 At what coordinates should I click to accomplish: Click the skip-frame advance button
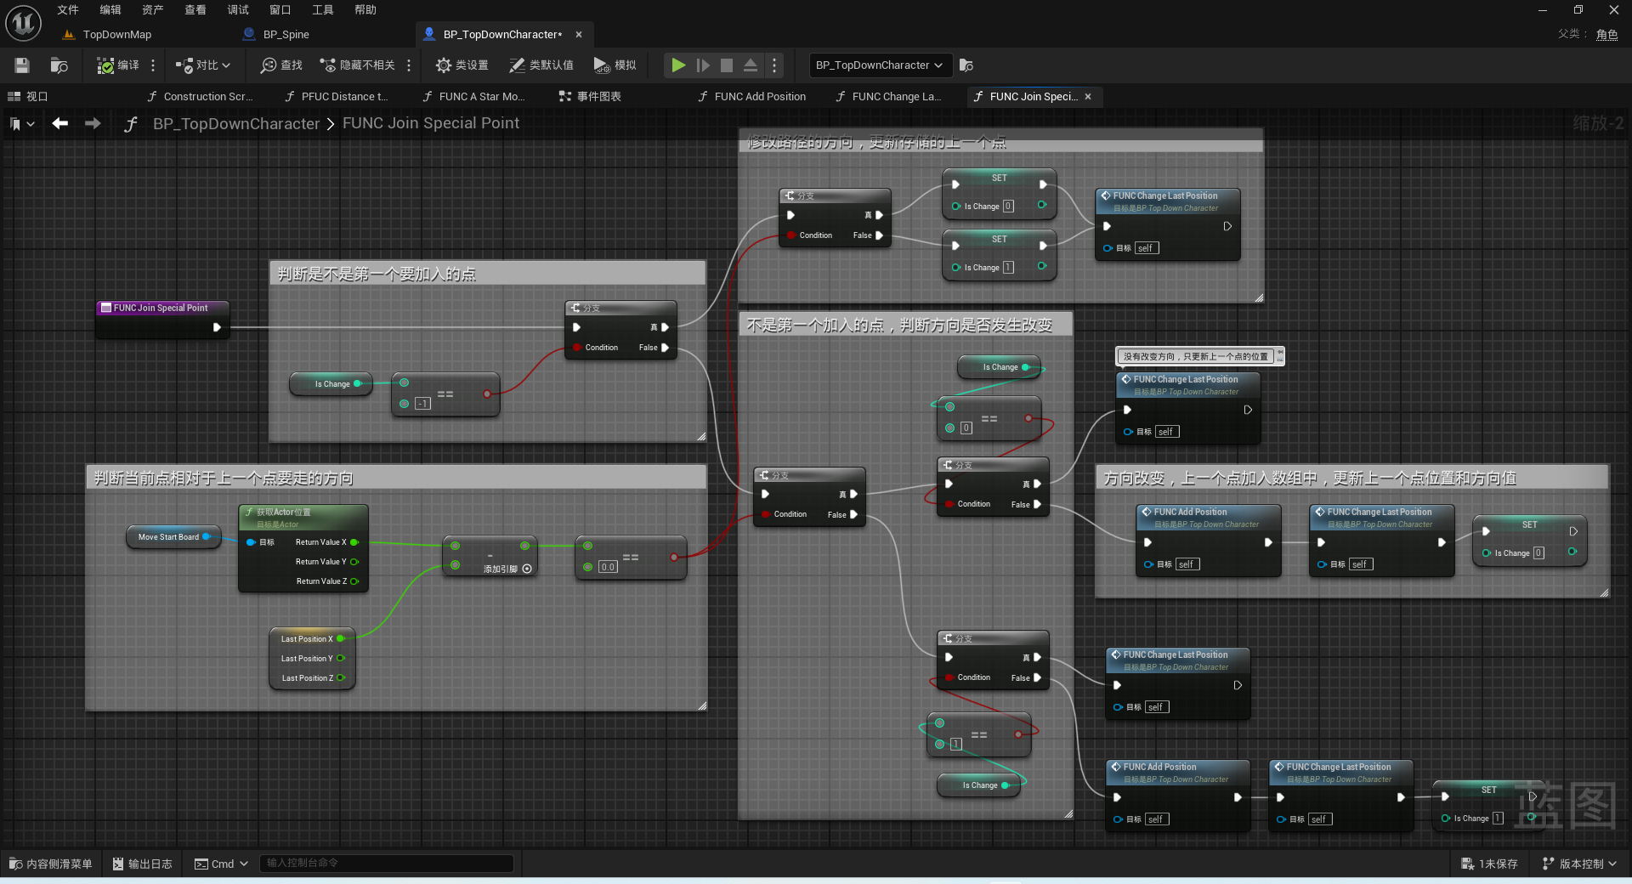tap(703, 65)
